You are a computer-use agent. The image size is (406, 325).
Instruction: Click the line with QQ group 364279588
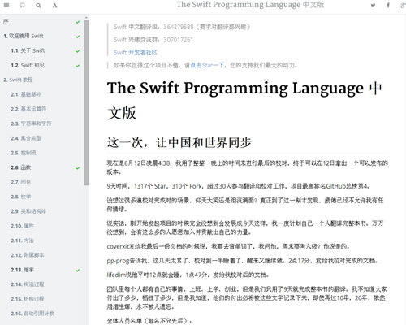coord(182,27)
